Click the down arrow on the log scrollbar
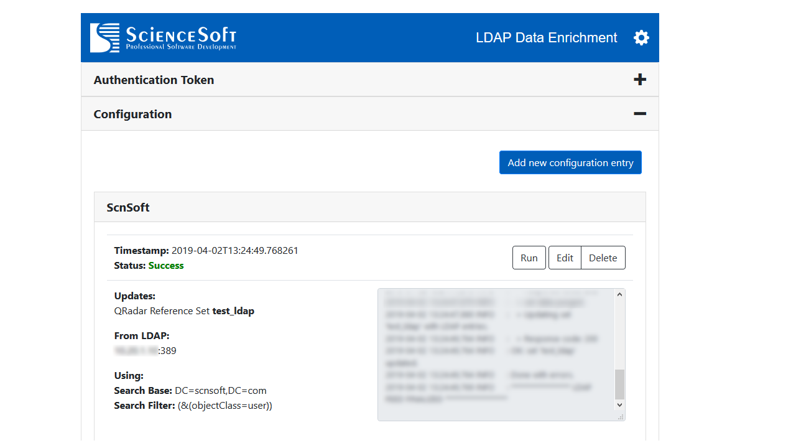 coord(619,404)
